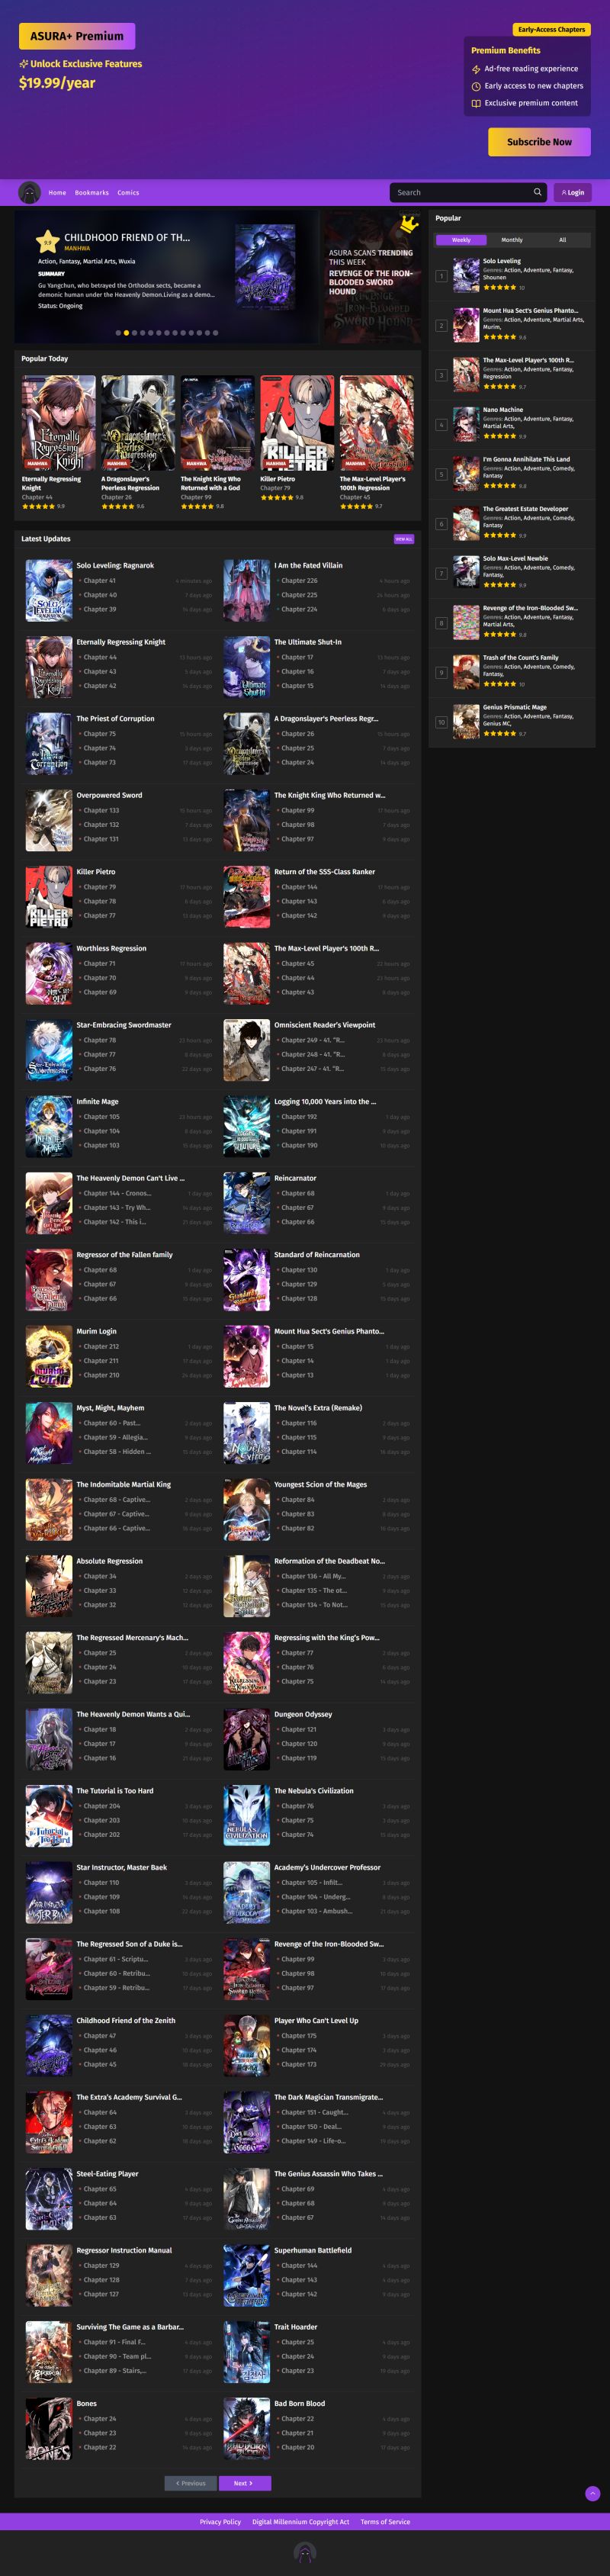The width and height of the screenshot is (610, 2576).
Task: Click the scroll-to-top arrow button
Action: coord(592,2493)
